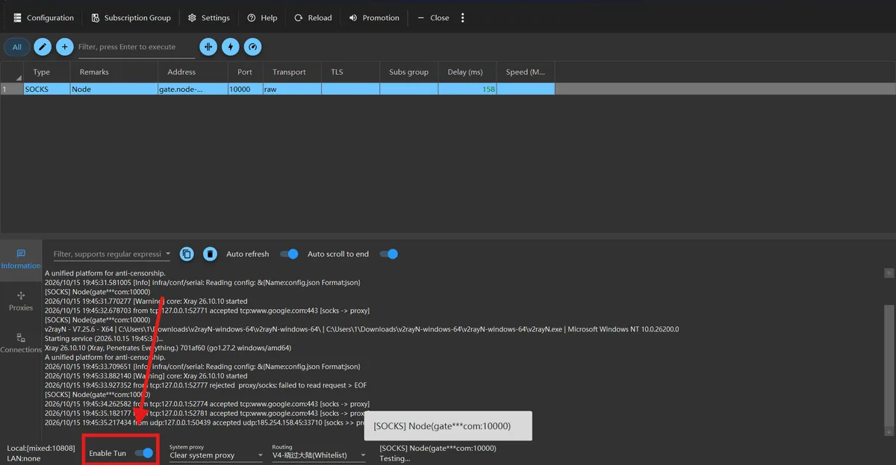Sort by the Type column header
Image resolution: width=896 pixels, height=465 pixels.
pyautogui.click(x=46, y=72)
